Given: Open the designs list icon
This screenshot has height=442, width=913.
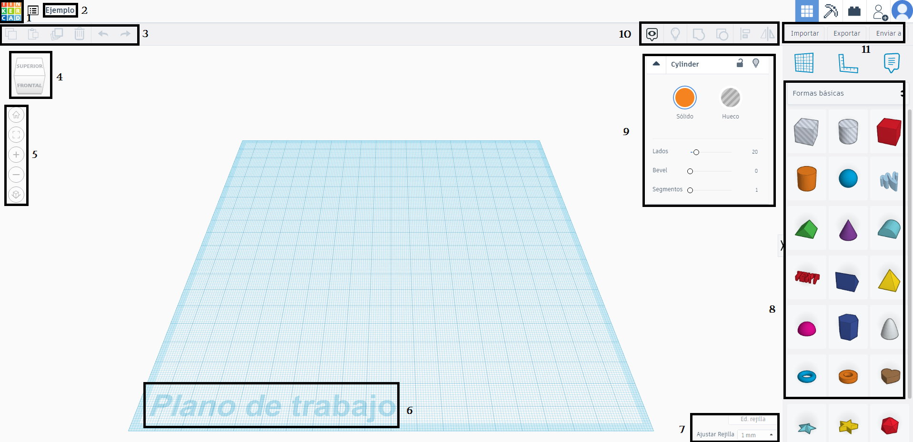Looking at the screenshot, I should [x=33, y=10].
